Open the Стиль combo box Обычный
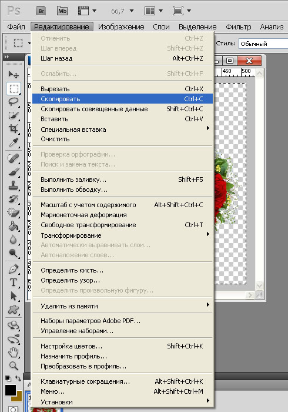This screenshot has height=412, width=288. tap(263, 44)
